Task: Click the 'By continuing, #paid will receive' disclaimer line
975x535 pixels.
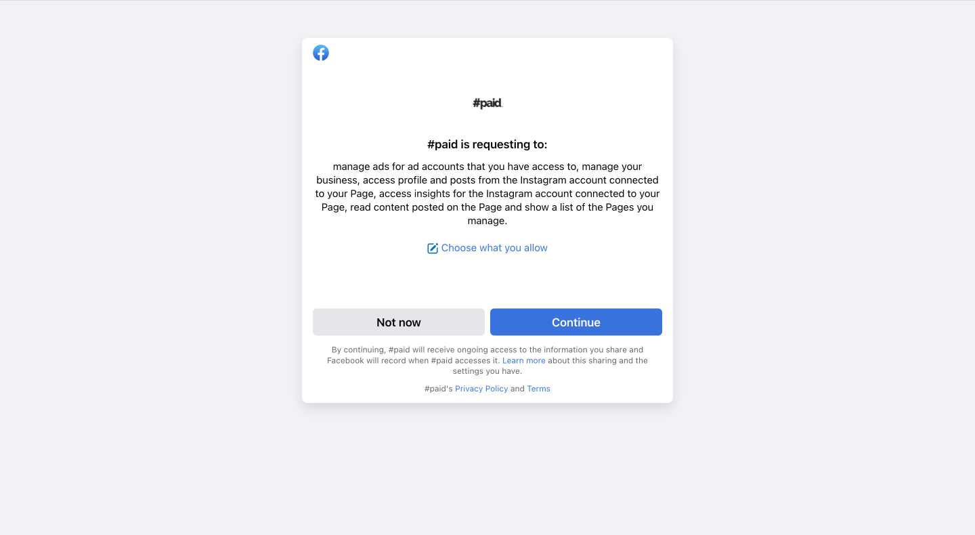Action: (x=487, y=350)
